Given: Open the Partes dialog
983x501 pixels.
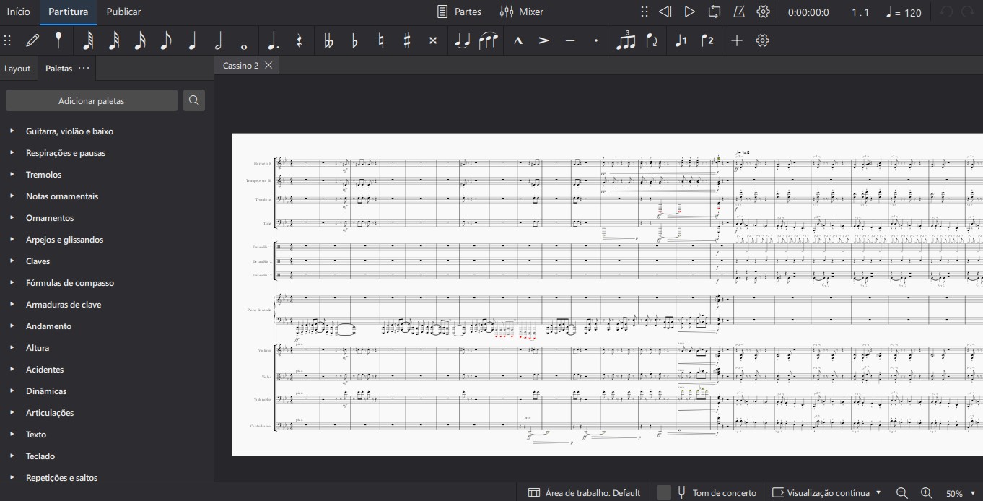Looking at the screenshot, I should click(x=460, y=12).
